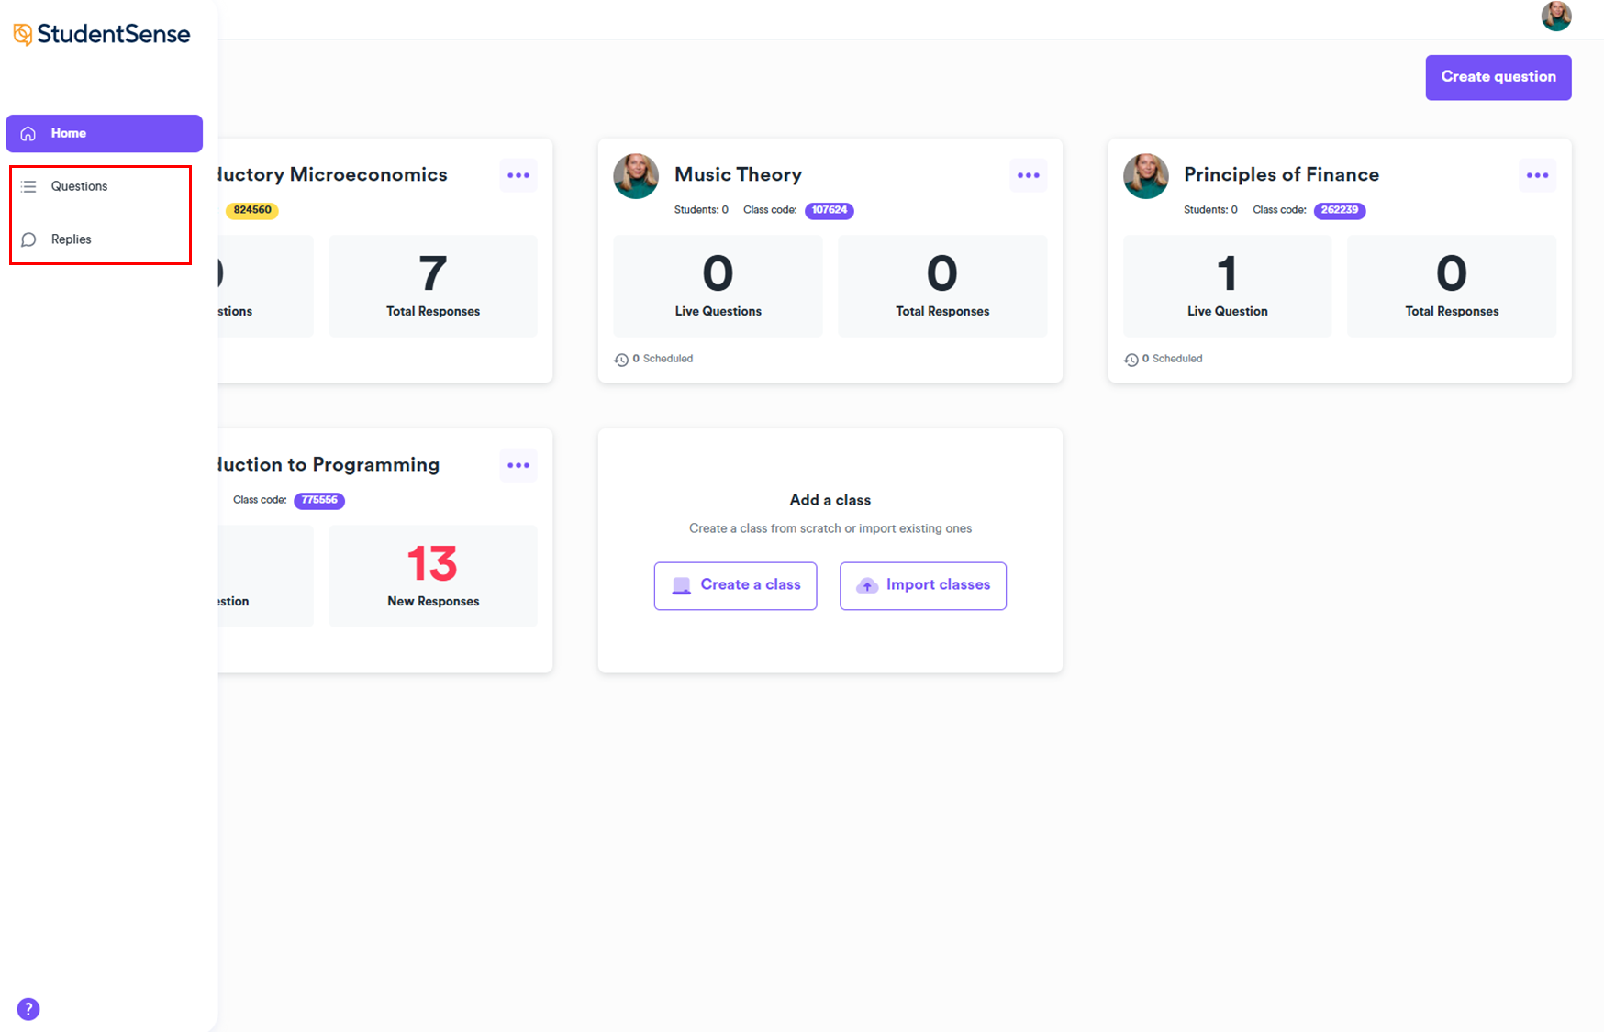Viewport: 1604px width, 1032px height.
Task: Click the Import classes button
Action: (922, 585)
